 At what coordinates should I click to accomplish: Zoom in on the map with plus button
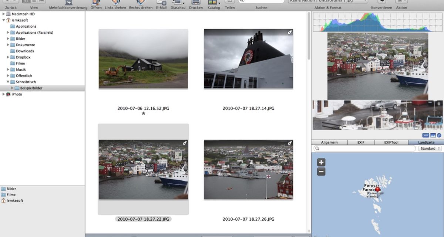click(x=322, y=162)
